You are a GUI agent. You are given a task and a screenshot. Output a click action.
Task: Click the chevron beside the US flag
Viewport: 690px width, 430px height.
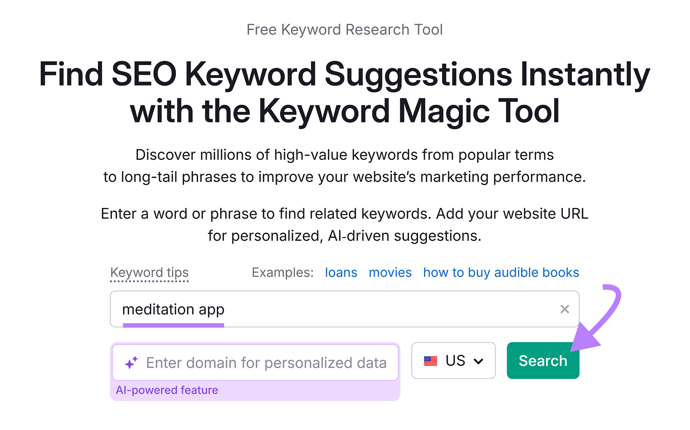pyautogui.click(x=479, y=361)
